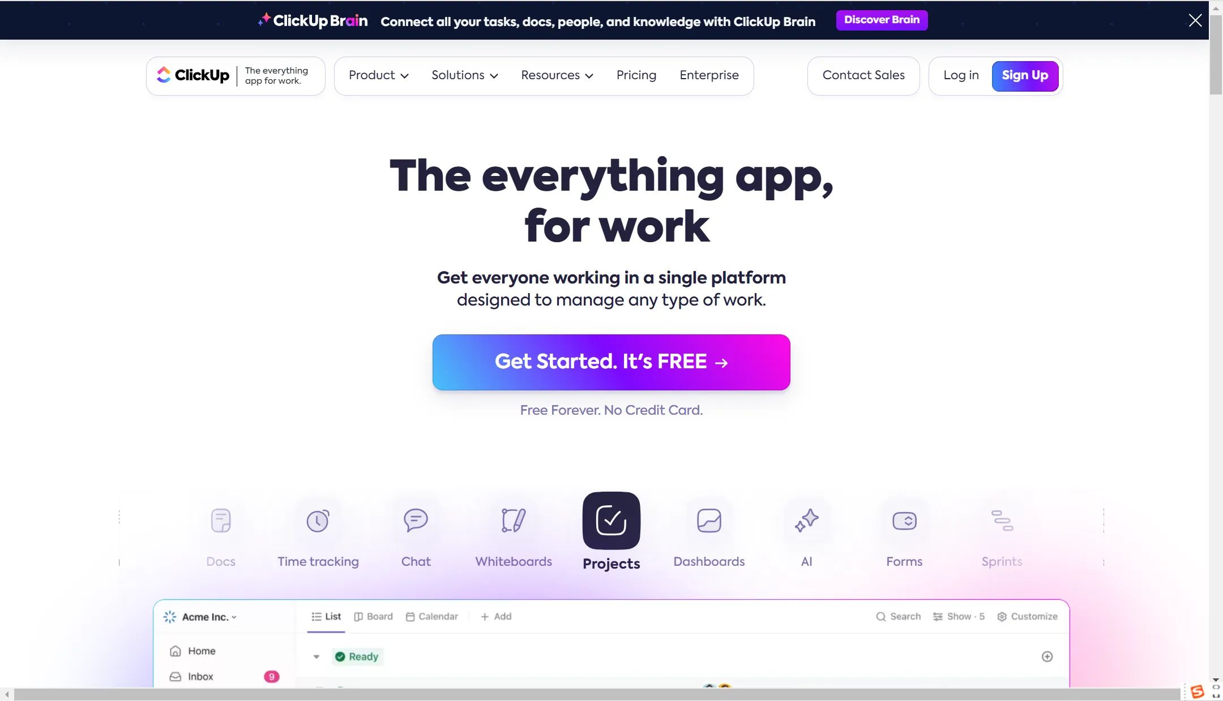Image resolution: width=1223 pixels, height=701 pixels.
Task: Click the Discover Brain banner link
Action: (x=882, y=19)
